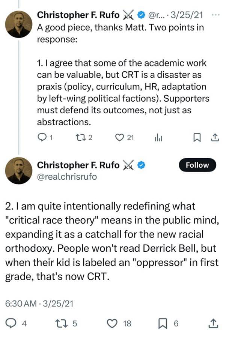Open the profile photo beside Follow button

tap(18, 171)
